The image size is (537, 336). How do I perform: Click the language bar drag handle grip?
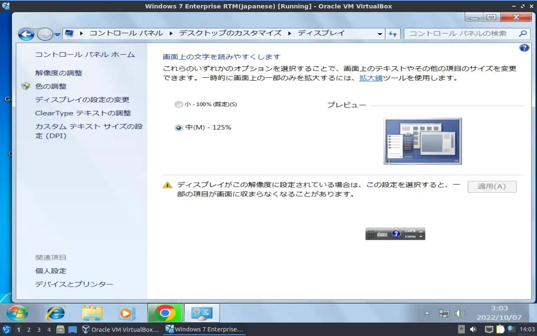pyautogui.click(x=370, y=234)
